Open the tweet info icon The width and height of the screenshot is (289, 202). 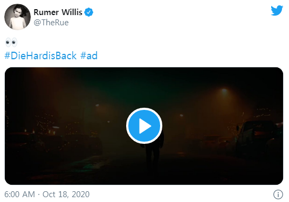coord(278,194)
